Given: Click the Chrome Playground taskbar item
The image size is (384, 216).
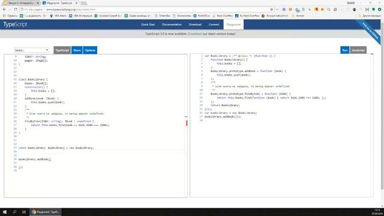Looking at the screenshot, I should tap(46, 212).
